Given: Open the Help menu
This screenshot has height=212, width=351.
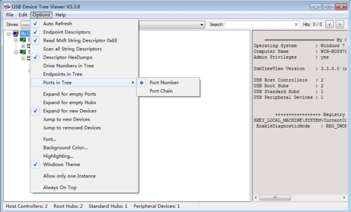Looking at the screenshot, I should pos(61,15).
